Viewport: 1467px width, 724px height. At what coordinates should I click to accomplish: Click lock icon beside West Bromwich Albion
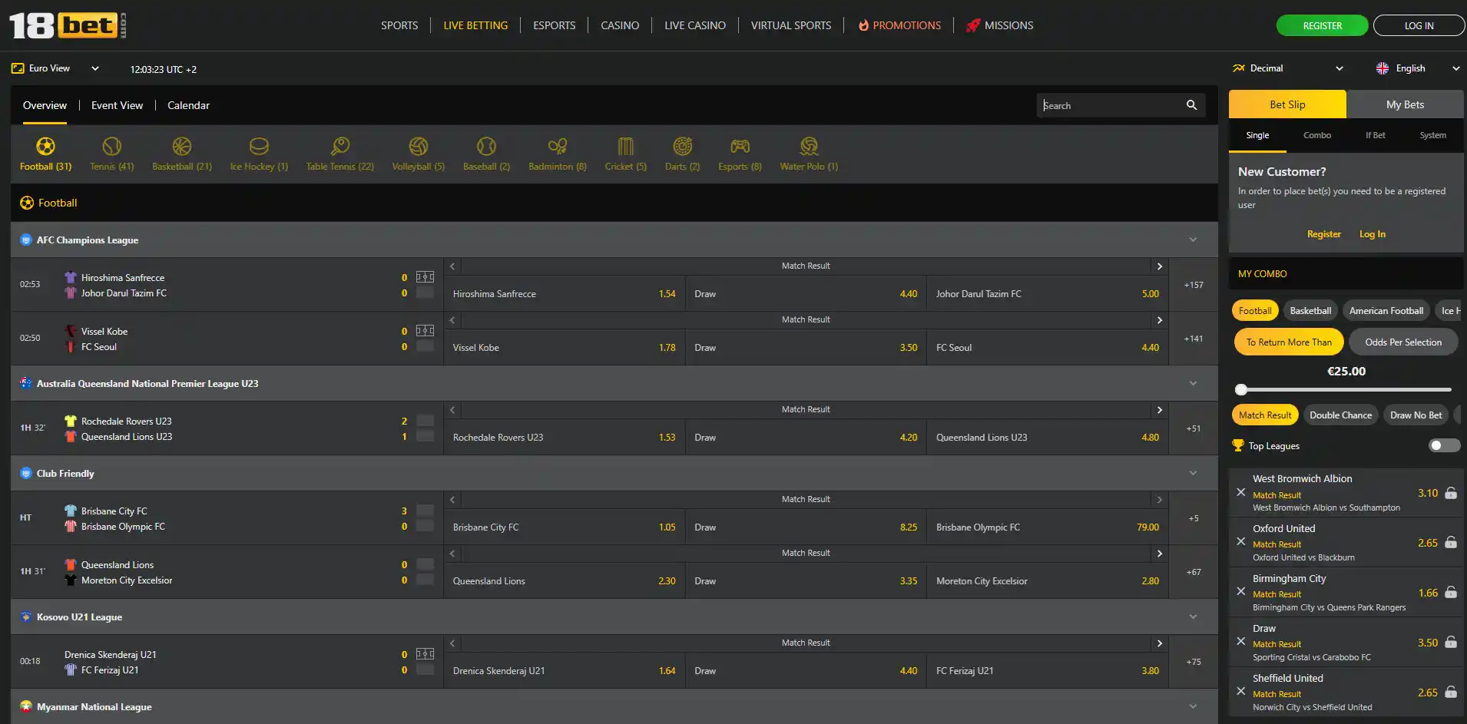click(1451, 493)
